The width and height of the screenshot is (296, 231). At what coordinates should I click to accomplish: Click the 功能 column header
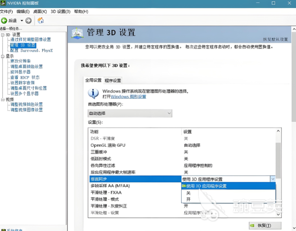[x=135, y=132]
